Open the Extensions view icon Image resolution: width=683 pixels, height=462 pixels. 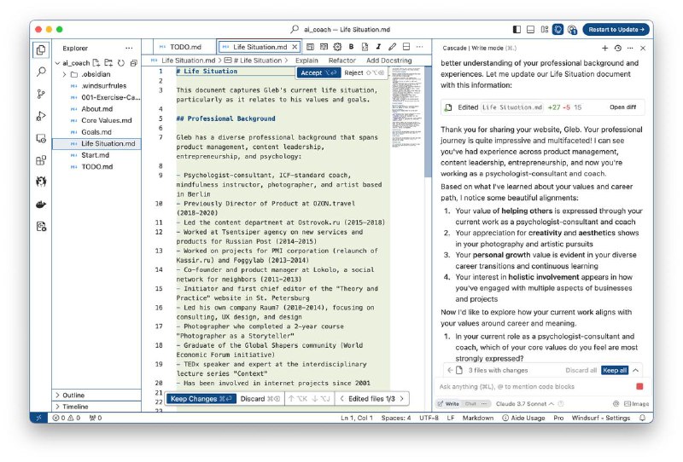click(x=41, y=160)
